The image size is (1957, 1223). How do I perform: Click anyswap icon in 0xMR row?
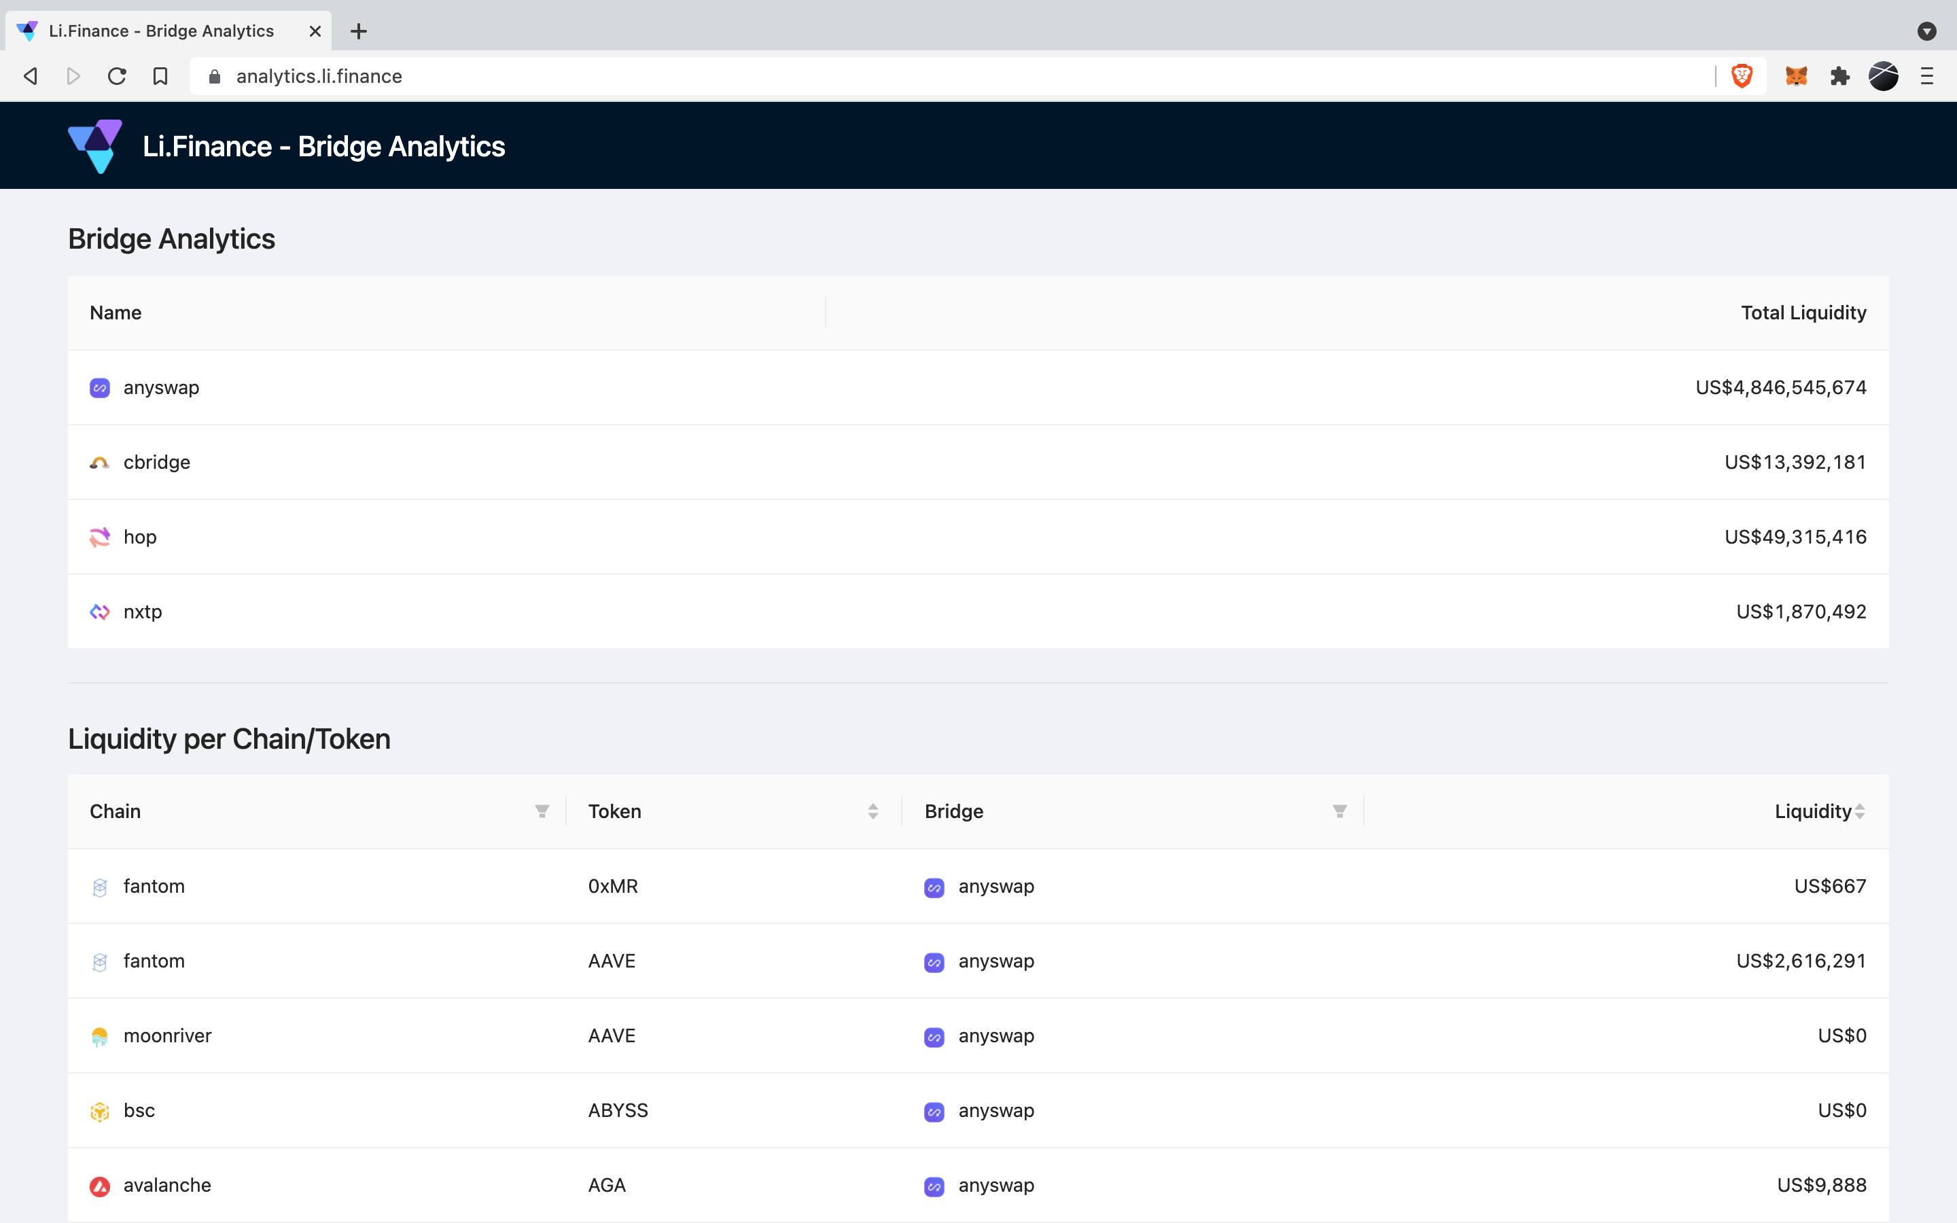coord(934,887)
